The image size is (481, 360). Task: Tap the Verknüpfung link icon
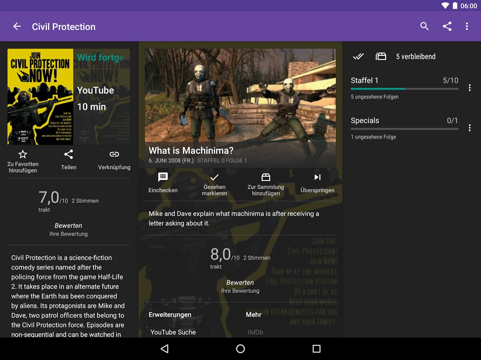point(114,154)
